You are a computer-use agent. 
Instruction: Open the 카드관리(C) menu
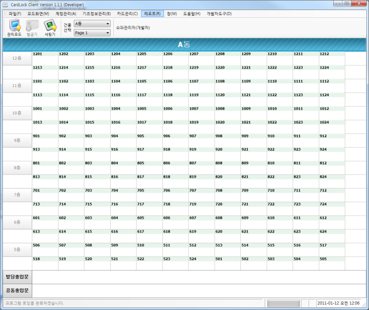coord(128,14)
